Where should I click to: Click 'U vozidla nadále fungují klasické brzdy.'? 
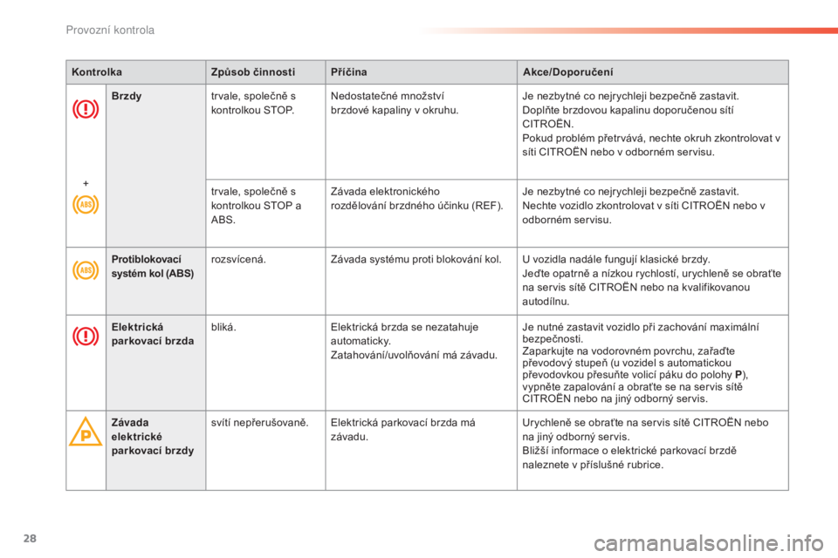click(616, 260)
